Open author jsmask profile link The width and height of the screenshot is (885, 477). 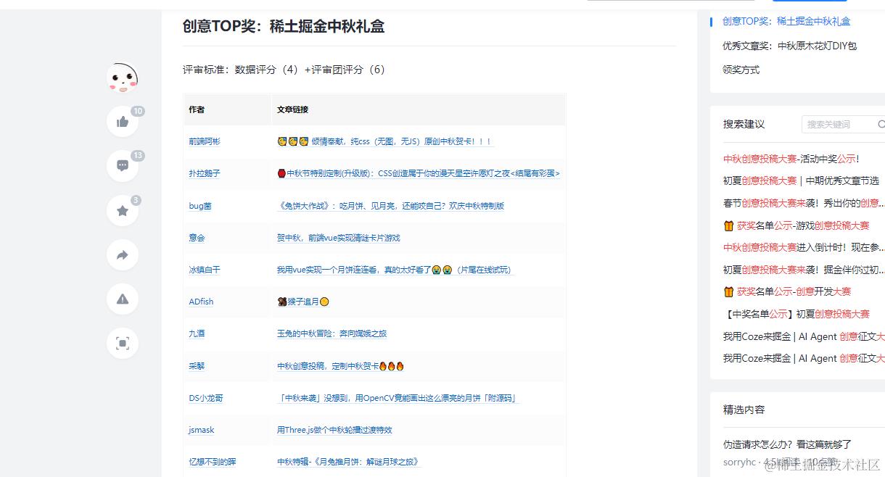click(x=202, y=430)
